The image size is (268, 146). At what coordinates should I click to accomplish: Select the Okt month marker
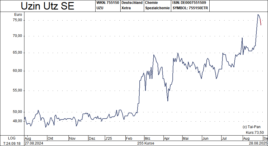(x=50, y=139)
